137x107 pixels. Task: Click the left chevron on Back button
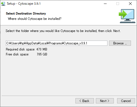click(80, 101)
